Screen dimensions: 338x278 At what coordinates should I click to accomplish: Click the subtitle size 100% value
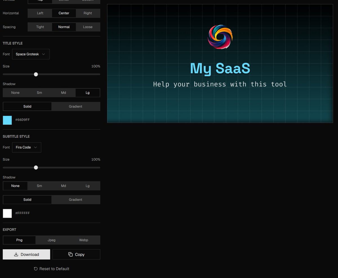coord(96,159)
